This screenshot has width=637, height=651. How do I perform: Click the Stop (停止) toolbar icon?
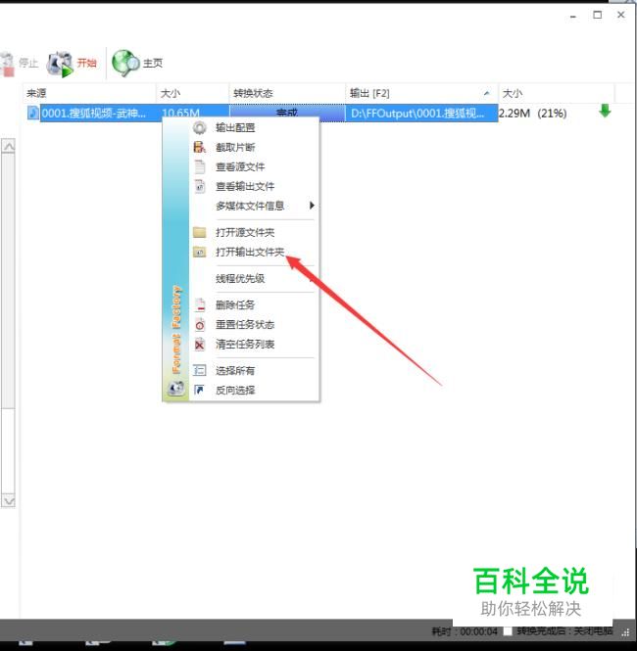7,65
